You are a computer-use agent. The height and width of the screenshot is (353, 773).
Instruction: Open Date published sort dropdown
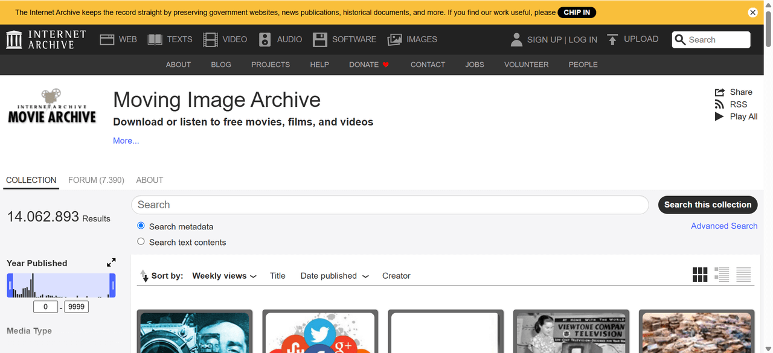pos(335,276)
